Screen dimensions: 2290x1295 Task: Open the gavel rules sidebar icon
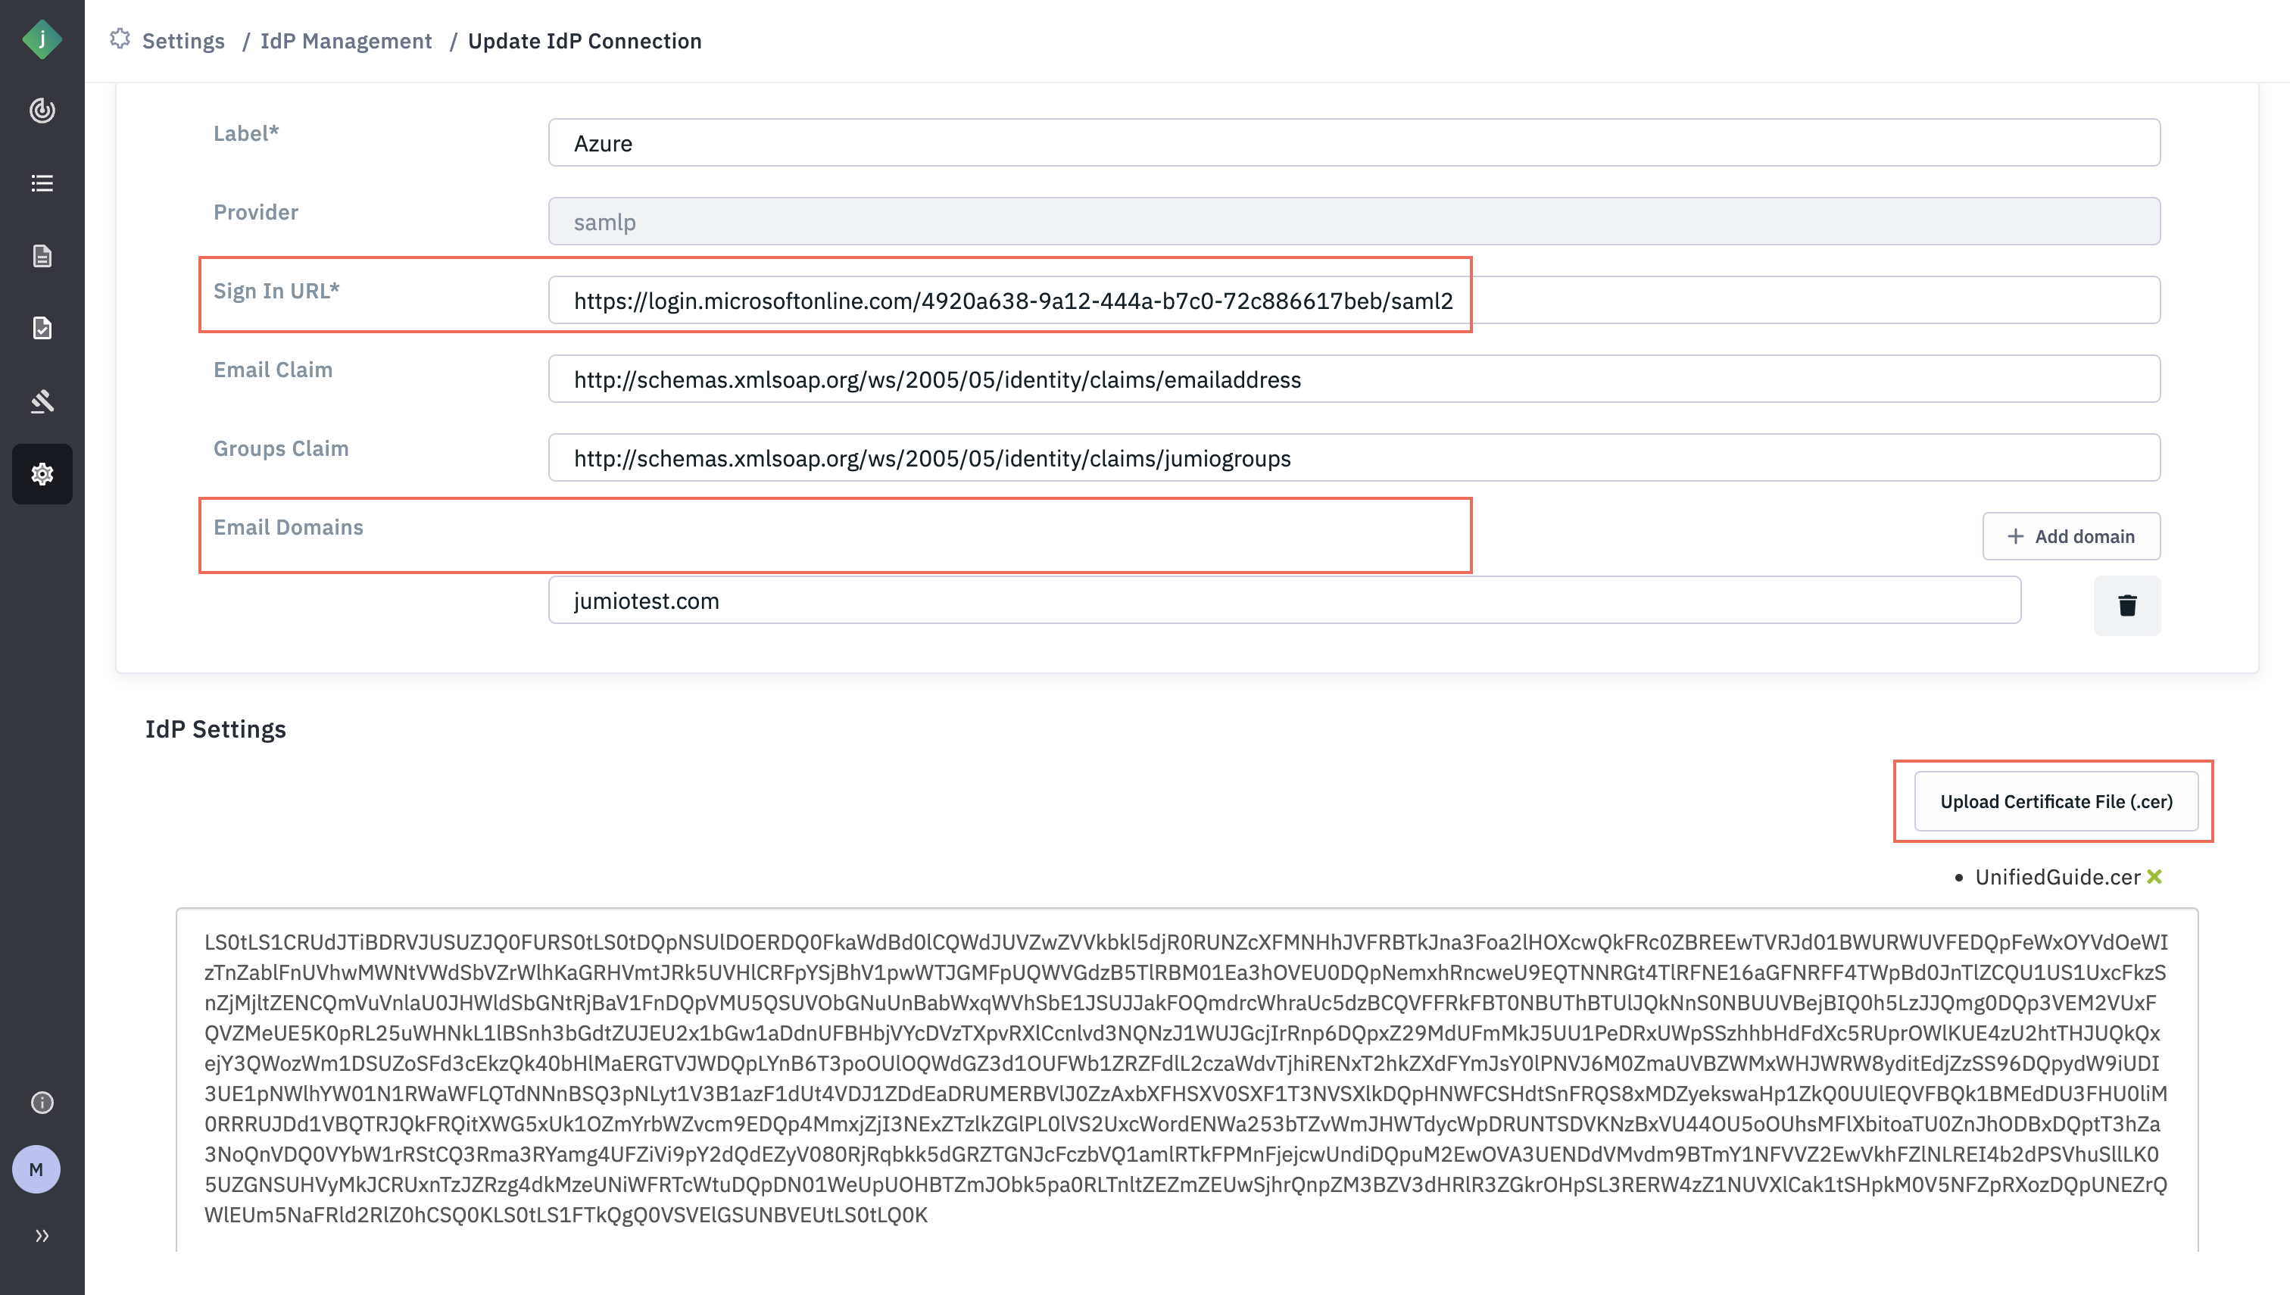pos(42,401)
